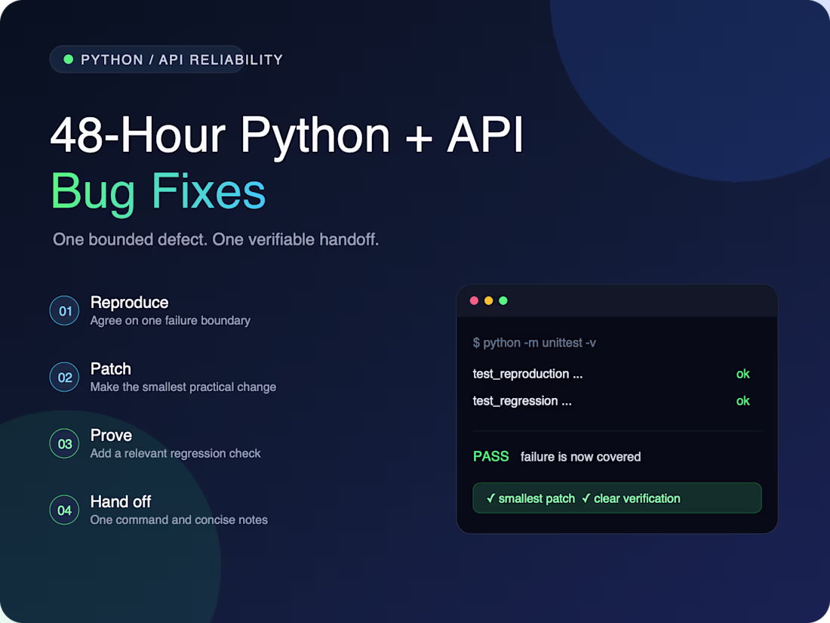The width and height of the screenshot is (830, 623).
Task: Click the red close dot of terminal window
Action: 475,301
